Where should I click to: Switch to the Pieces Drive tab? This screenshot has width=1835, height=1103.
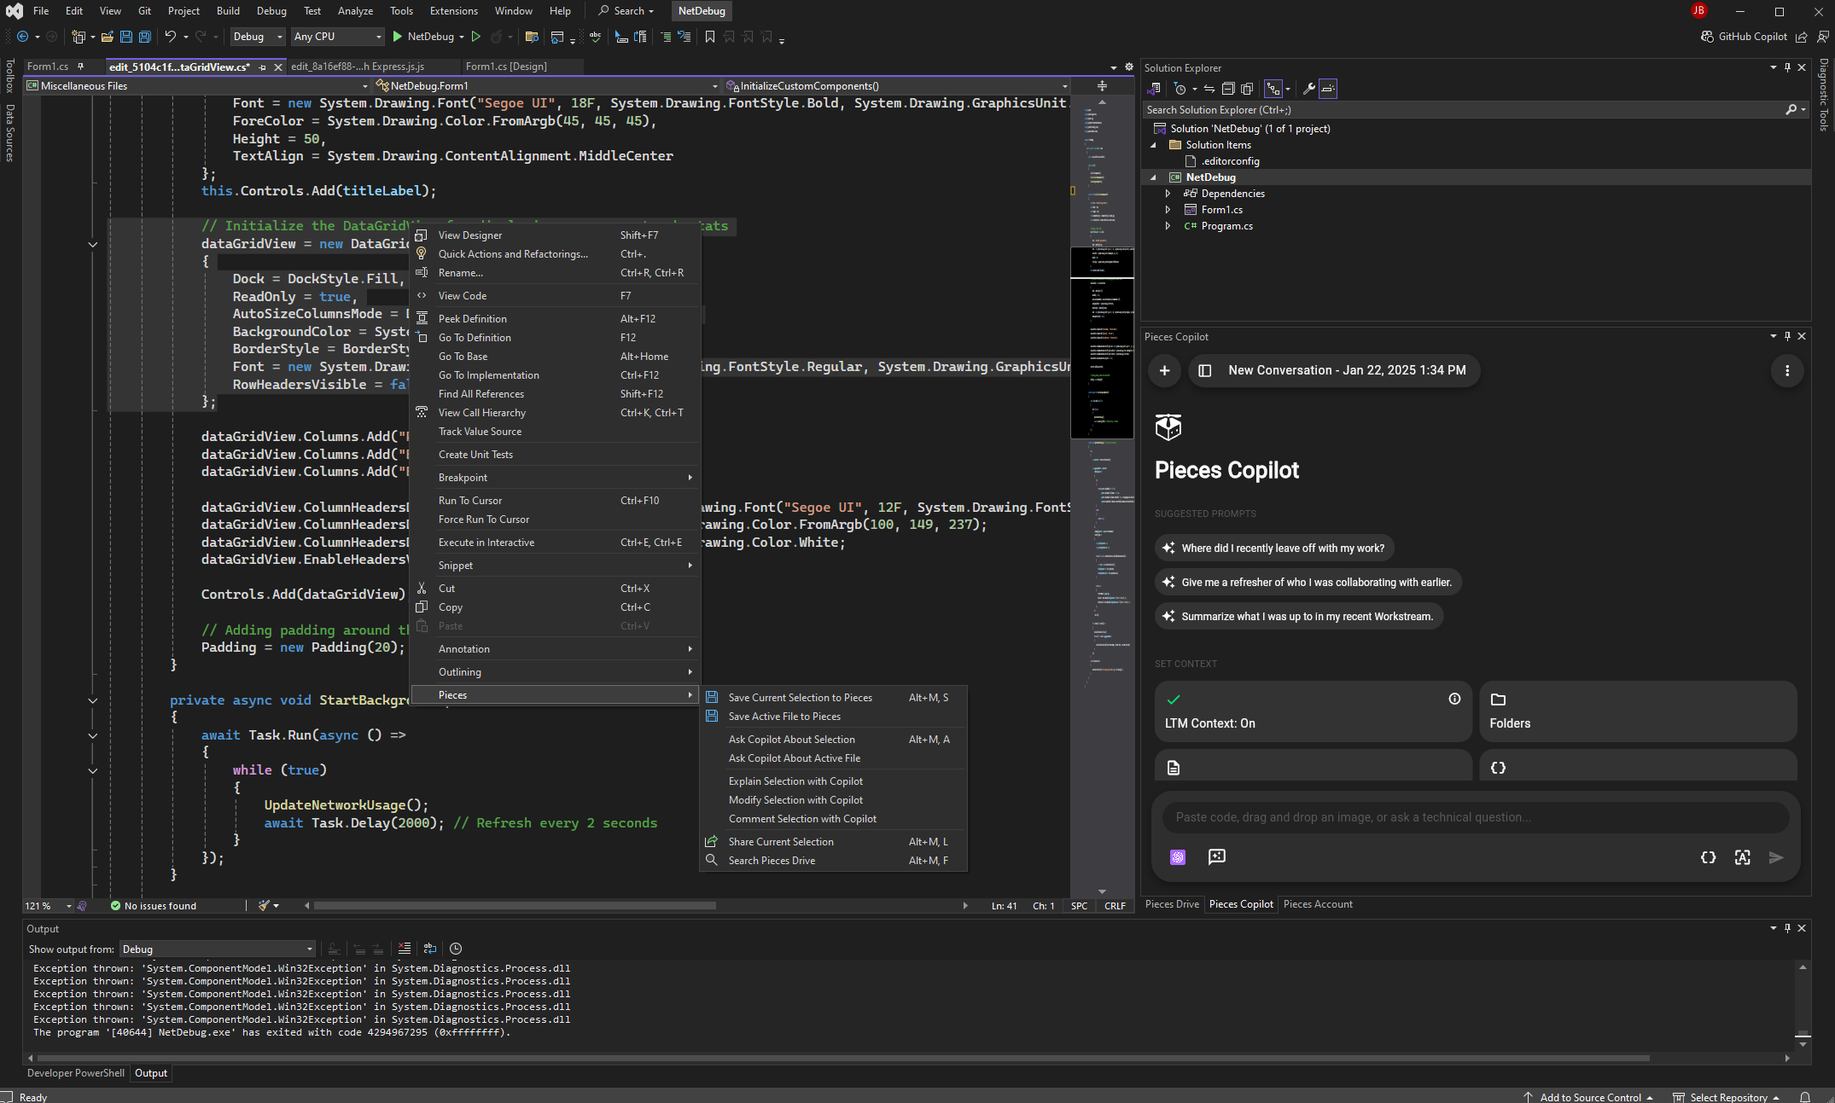click(x=1172, y=904)
